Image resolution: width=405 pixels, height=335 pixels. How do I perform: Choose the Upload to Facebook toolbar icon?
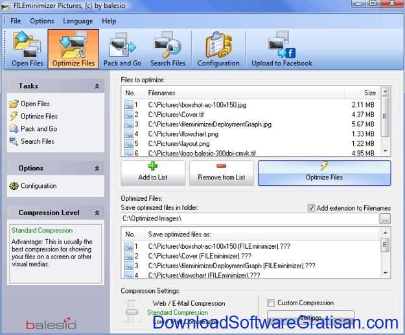[282, 49]
